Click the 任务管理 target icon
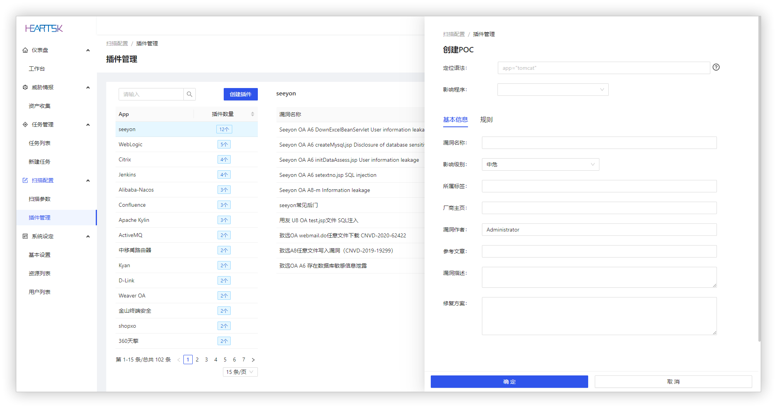777x408 pixels. click(x=25, y=124)
